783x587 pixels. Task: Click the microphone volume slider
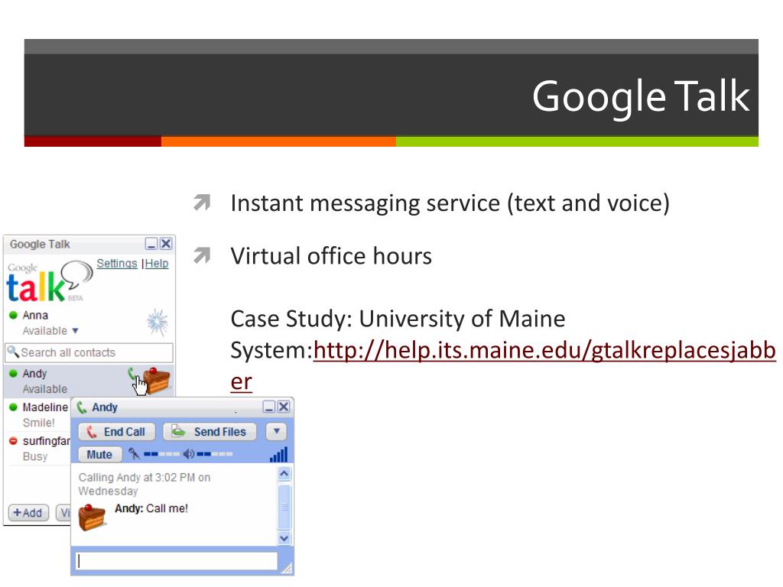161,454
